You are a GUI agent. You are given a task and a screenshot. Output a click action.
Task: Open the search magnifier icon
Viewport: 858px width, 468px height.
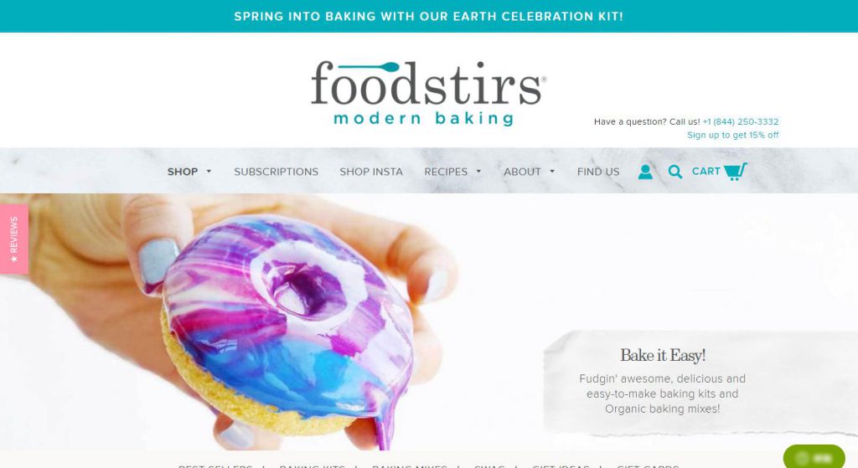tap(675, 172)
